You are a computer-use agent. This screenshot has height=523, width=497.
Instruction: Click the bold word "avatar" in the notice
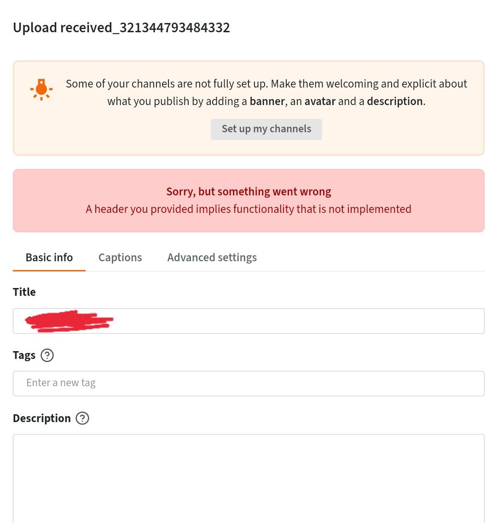click(x=320, y=101)
